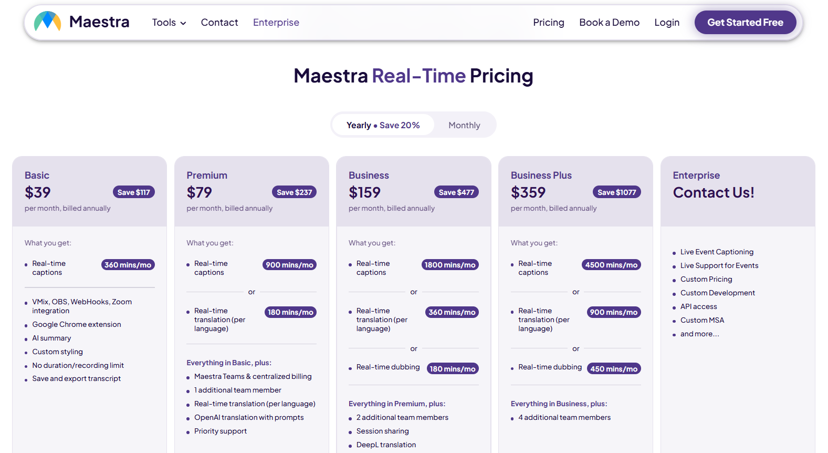Click the 180 mins/mo translation pill on Premium
This screenshot has width=828, height=453.
pyautogui.click(x=290, y=312)
